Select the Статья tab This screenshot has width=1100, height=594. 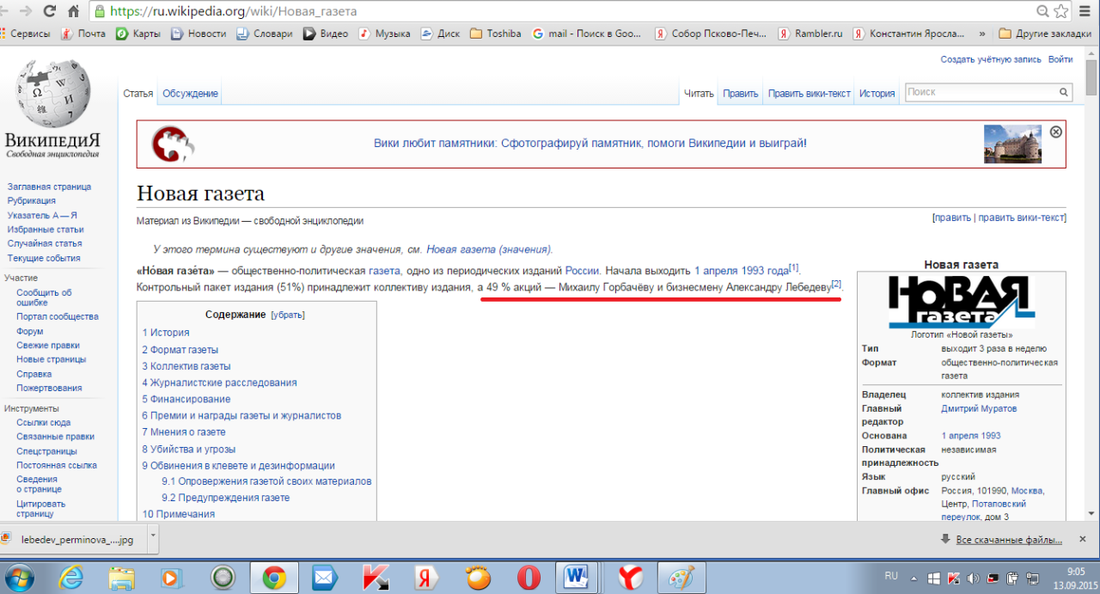point(137,94)
